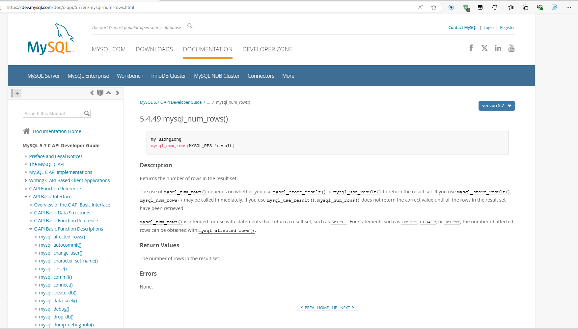This screenshot has width=578, height=329.
Task: Click the Documentation Home house icon
Action: 26,131
